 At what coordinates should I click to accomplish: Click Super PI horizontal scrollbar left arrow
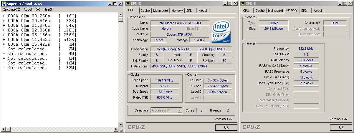(3, 129)
